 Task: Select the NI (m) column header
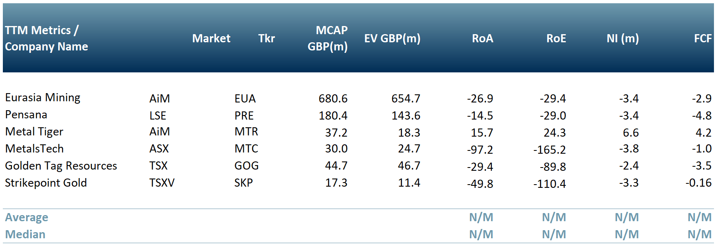622,38
